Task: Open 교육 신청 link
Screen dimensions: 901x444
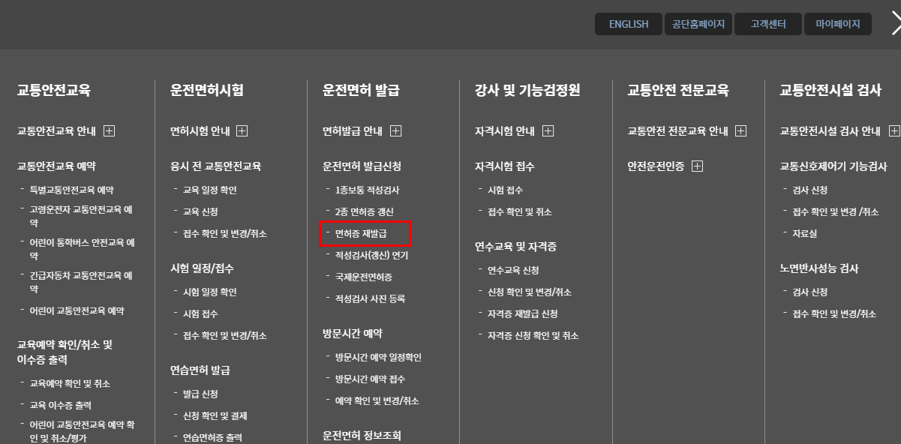Action: tap(200, 212)
